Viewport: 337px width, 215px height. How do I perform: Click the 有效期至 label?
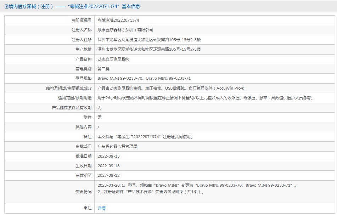click(83, 175)
